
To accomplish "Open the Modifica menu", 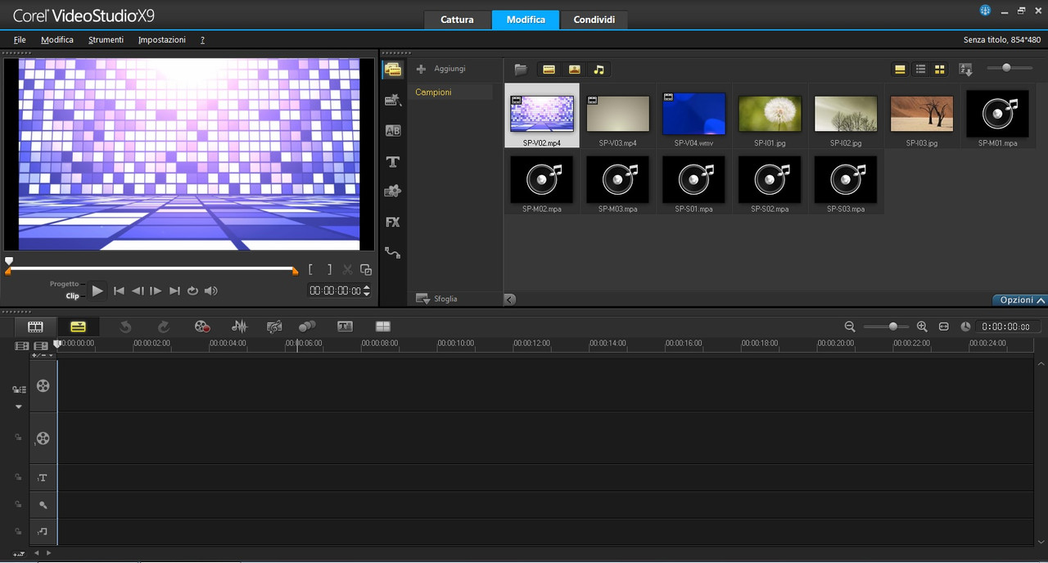I will pyautogui.click(x=57, y=39).
